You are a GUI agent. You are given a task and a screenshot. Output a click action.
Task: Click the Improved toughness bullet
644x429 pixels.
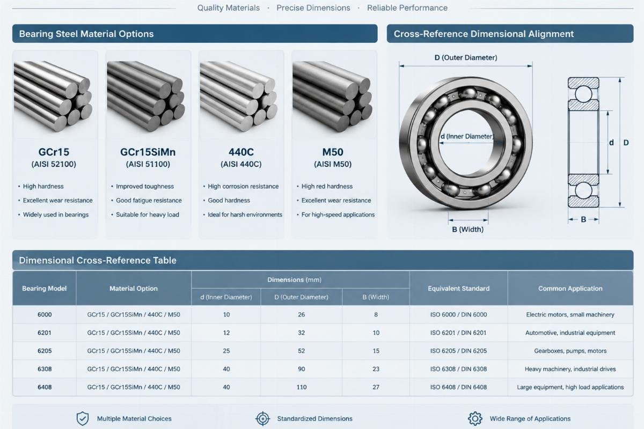(x=145, y=187)
